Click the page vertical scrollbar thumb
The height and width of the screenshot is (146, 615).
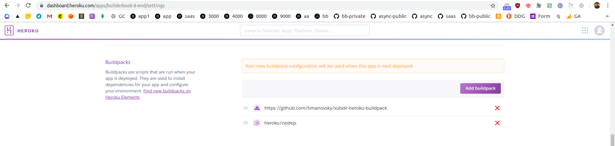click(x=612, y=140)
